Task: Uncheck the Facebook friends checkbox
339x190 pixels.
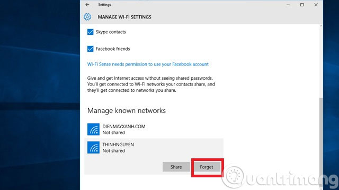Action: click(x=91, y=49)
